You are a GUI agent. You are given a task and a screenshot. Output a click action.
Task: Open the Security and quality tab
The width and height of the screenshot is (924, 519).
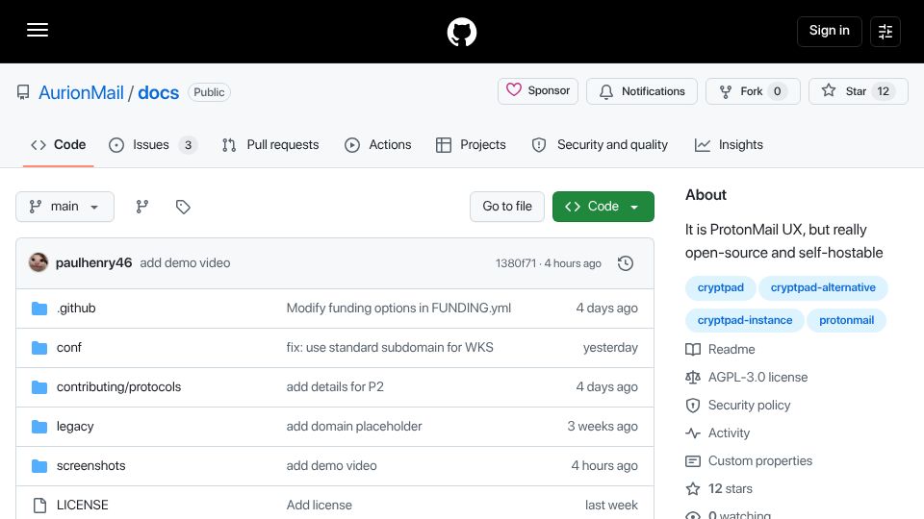click(600, 145)
